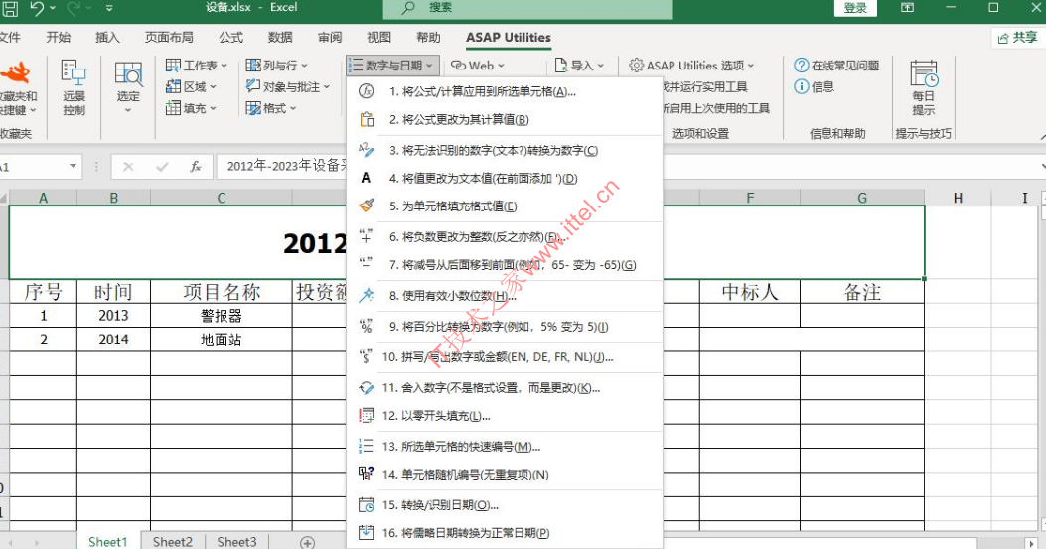Viewport: 1046px width, 549px height.
Task: Select cell containing 地面站
Action: (x=221, y=340)
